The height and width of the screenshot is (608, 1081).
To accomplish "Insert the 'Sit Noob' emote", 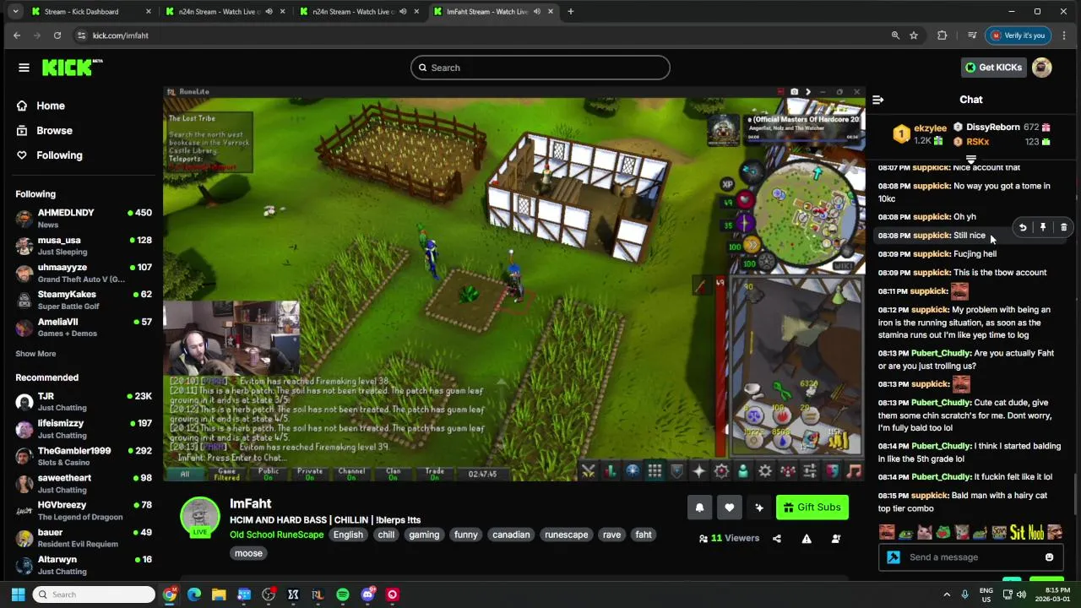I will (1027, 532).
